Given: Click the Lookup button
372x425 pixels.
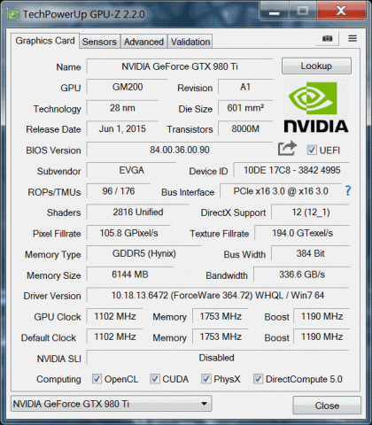Looking at the screenshot, I should tap(316, 66).
